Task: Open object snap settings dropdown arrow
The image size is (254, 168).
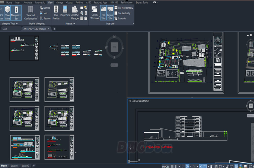Action: [x=208, y=166]
